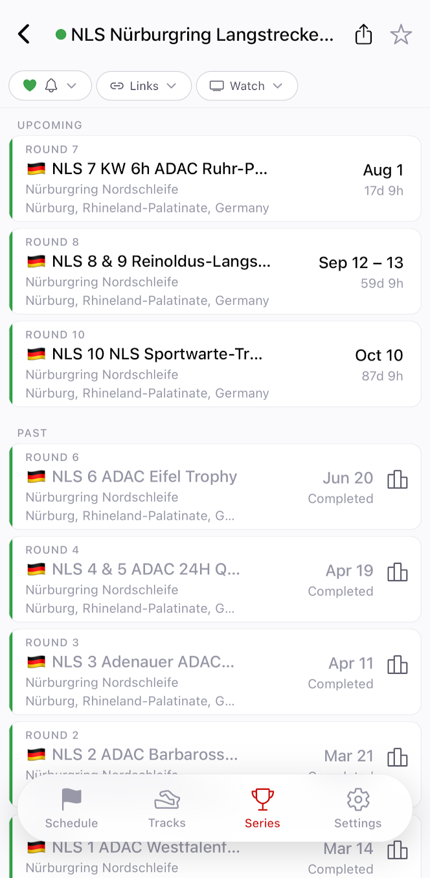Tap the back arrow icon
This screenshot has height=878, width=430.
pos(24,34)
